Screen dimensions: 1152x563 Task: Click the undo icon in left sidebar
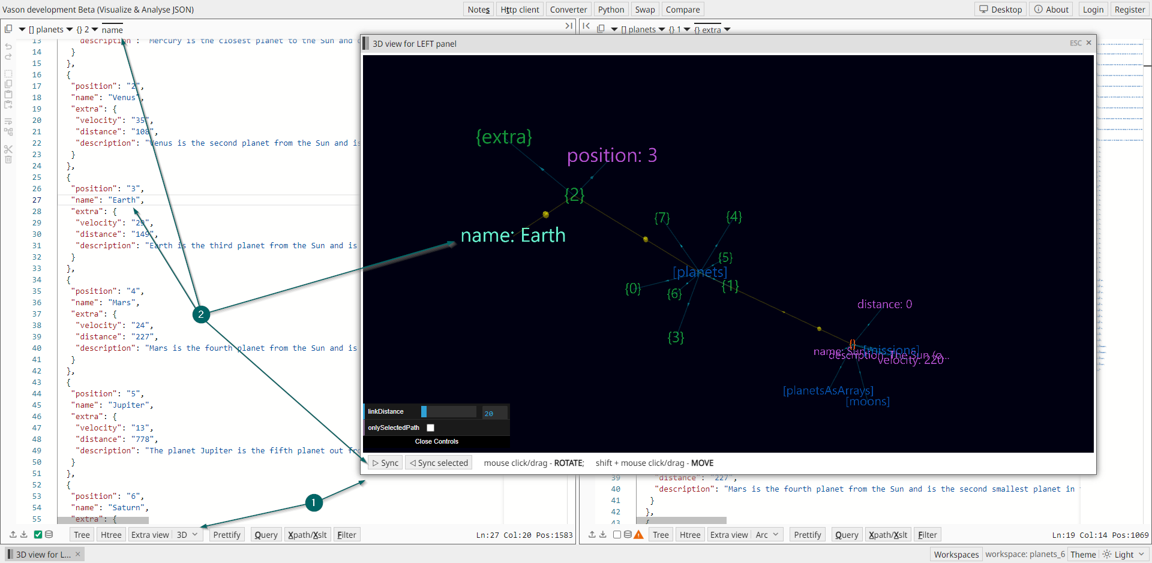[8, 46]
